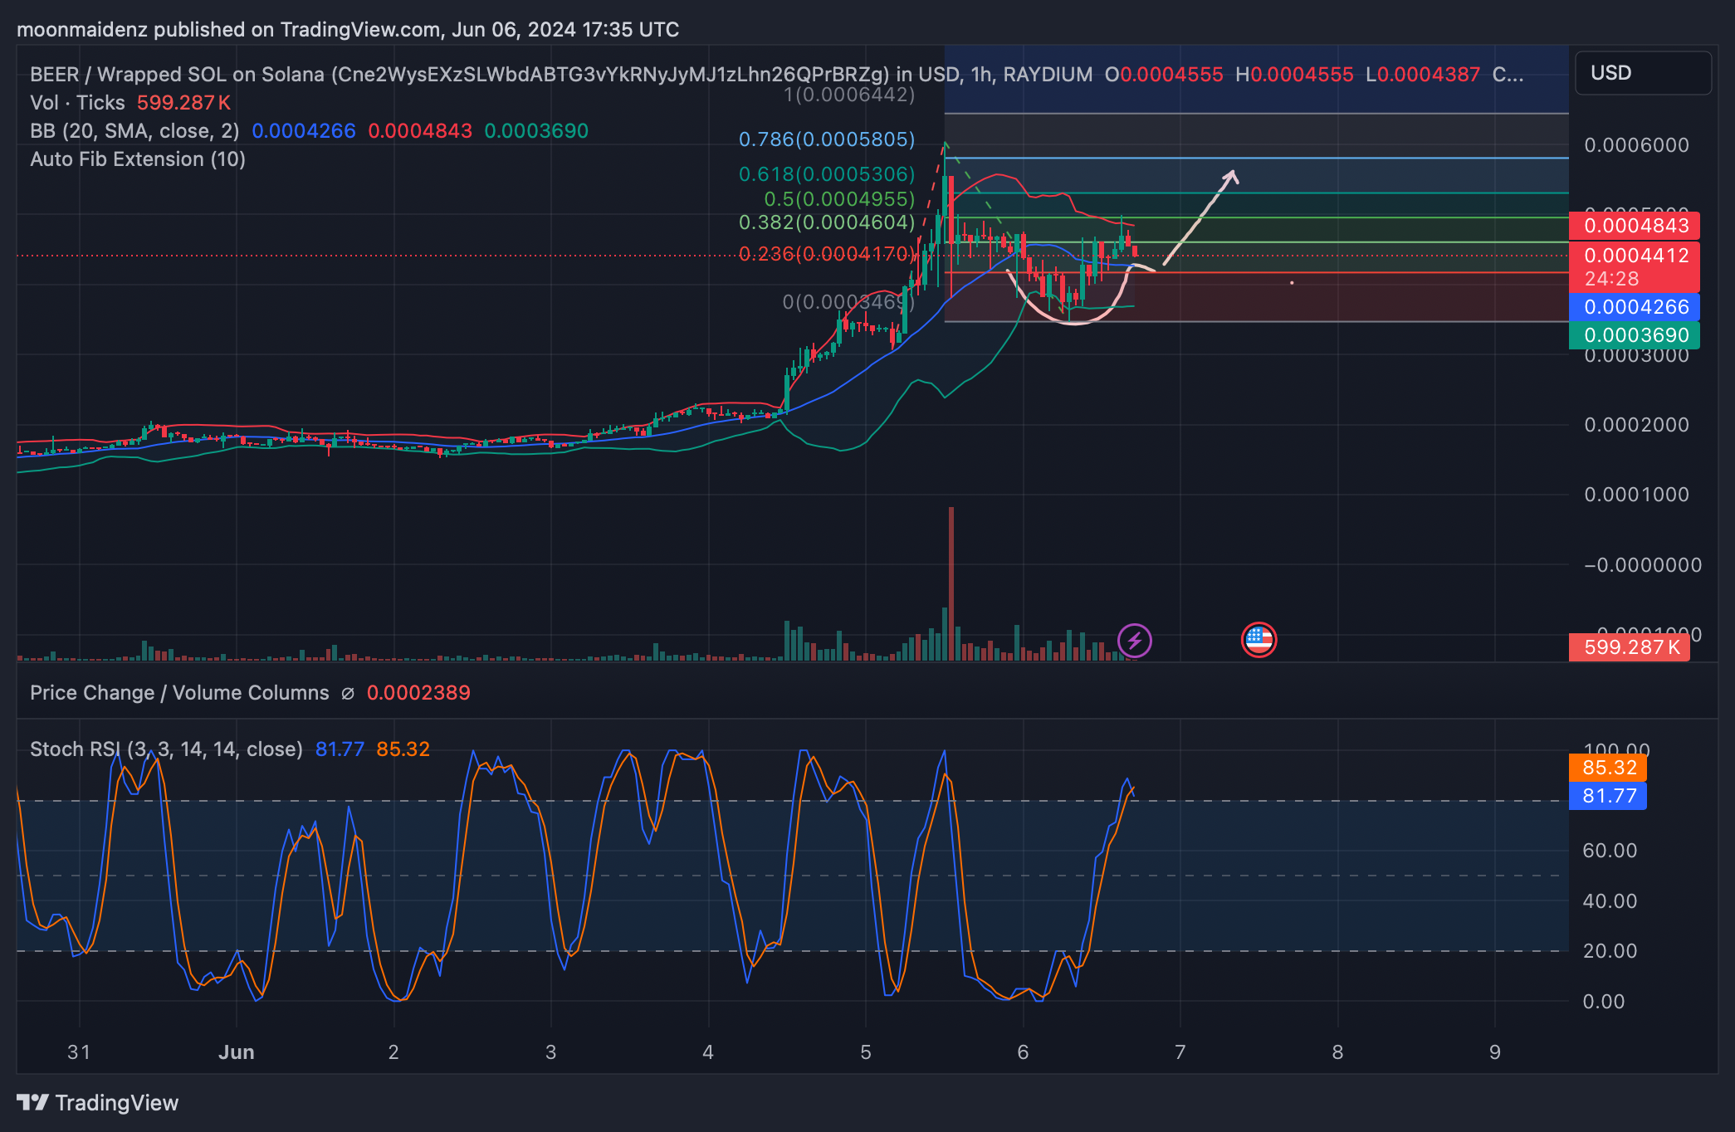Click the red 0.0002389 Price Change value
1735x1132 pixels.
418,693
